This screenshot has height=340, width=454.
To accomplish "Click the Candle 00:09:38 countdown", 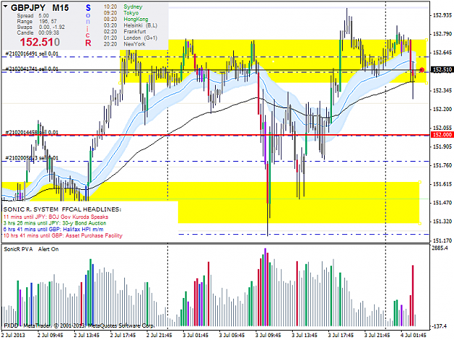I will pos(38,33).
